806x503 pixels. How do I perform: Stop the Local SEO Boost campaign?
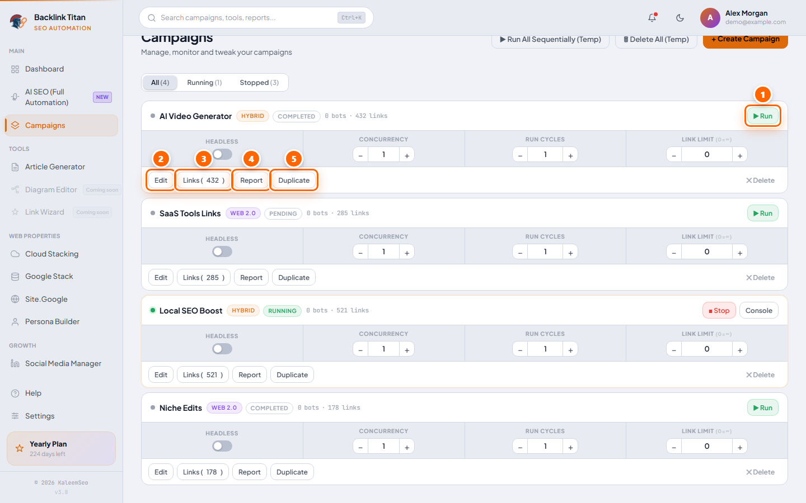719,311
